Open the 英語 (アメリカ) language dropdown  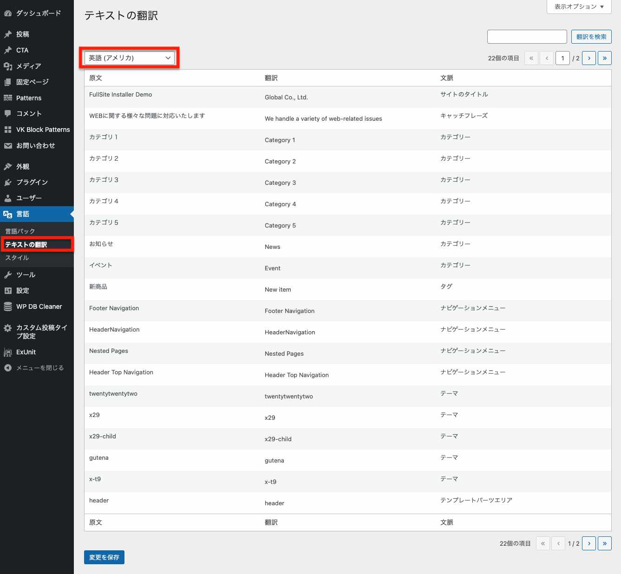pos(130,58)
